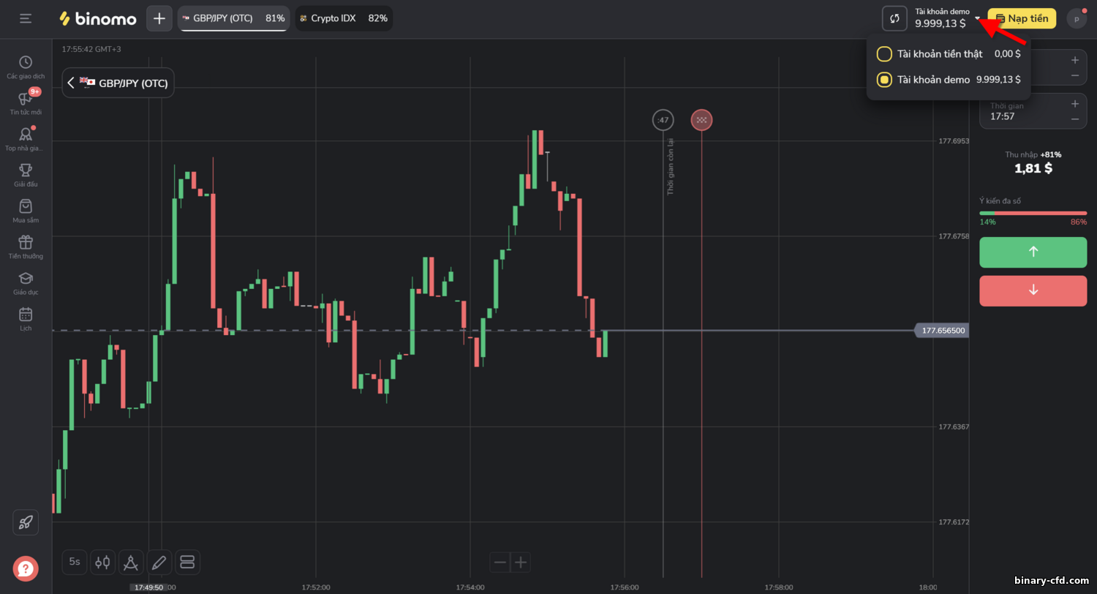Open the indicators compass icon
Viewport: 1097px width, 594px height.
point(131,562)
